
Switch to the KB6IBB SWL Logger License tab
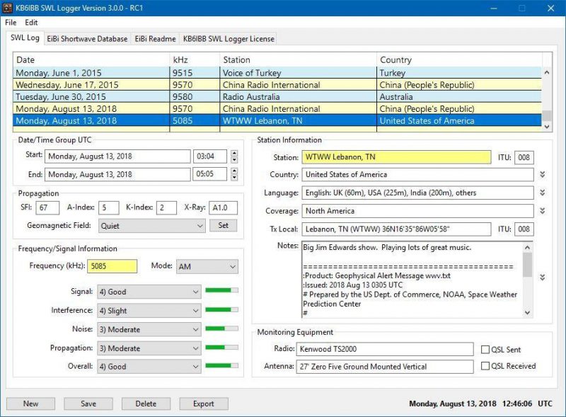pos(229,39)
